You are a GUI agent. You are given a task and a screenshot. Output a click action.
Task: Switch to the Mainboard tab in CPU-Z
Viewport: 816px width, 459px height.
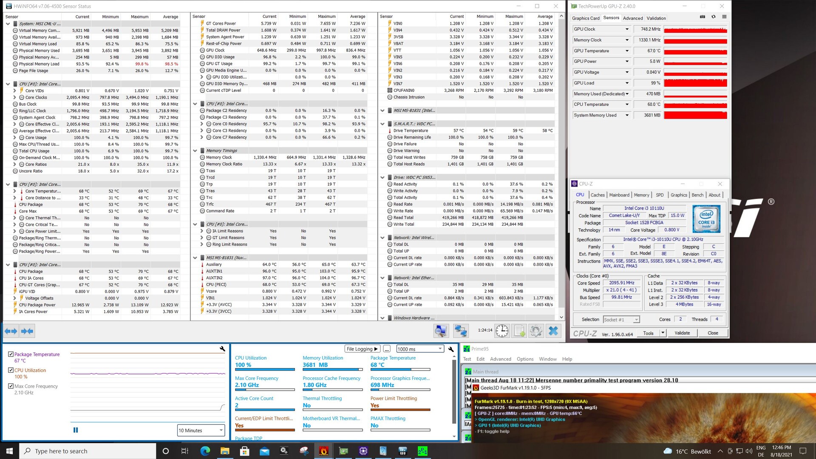pos(619,195)
